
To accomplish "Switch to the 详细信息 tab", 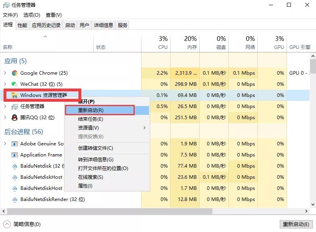I will pos(103,25).
